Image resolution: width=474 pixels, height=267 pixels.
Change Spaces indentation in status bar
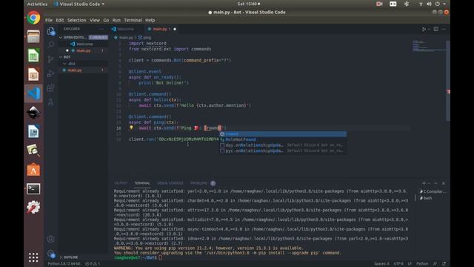(381, 264)
